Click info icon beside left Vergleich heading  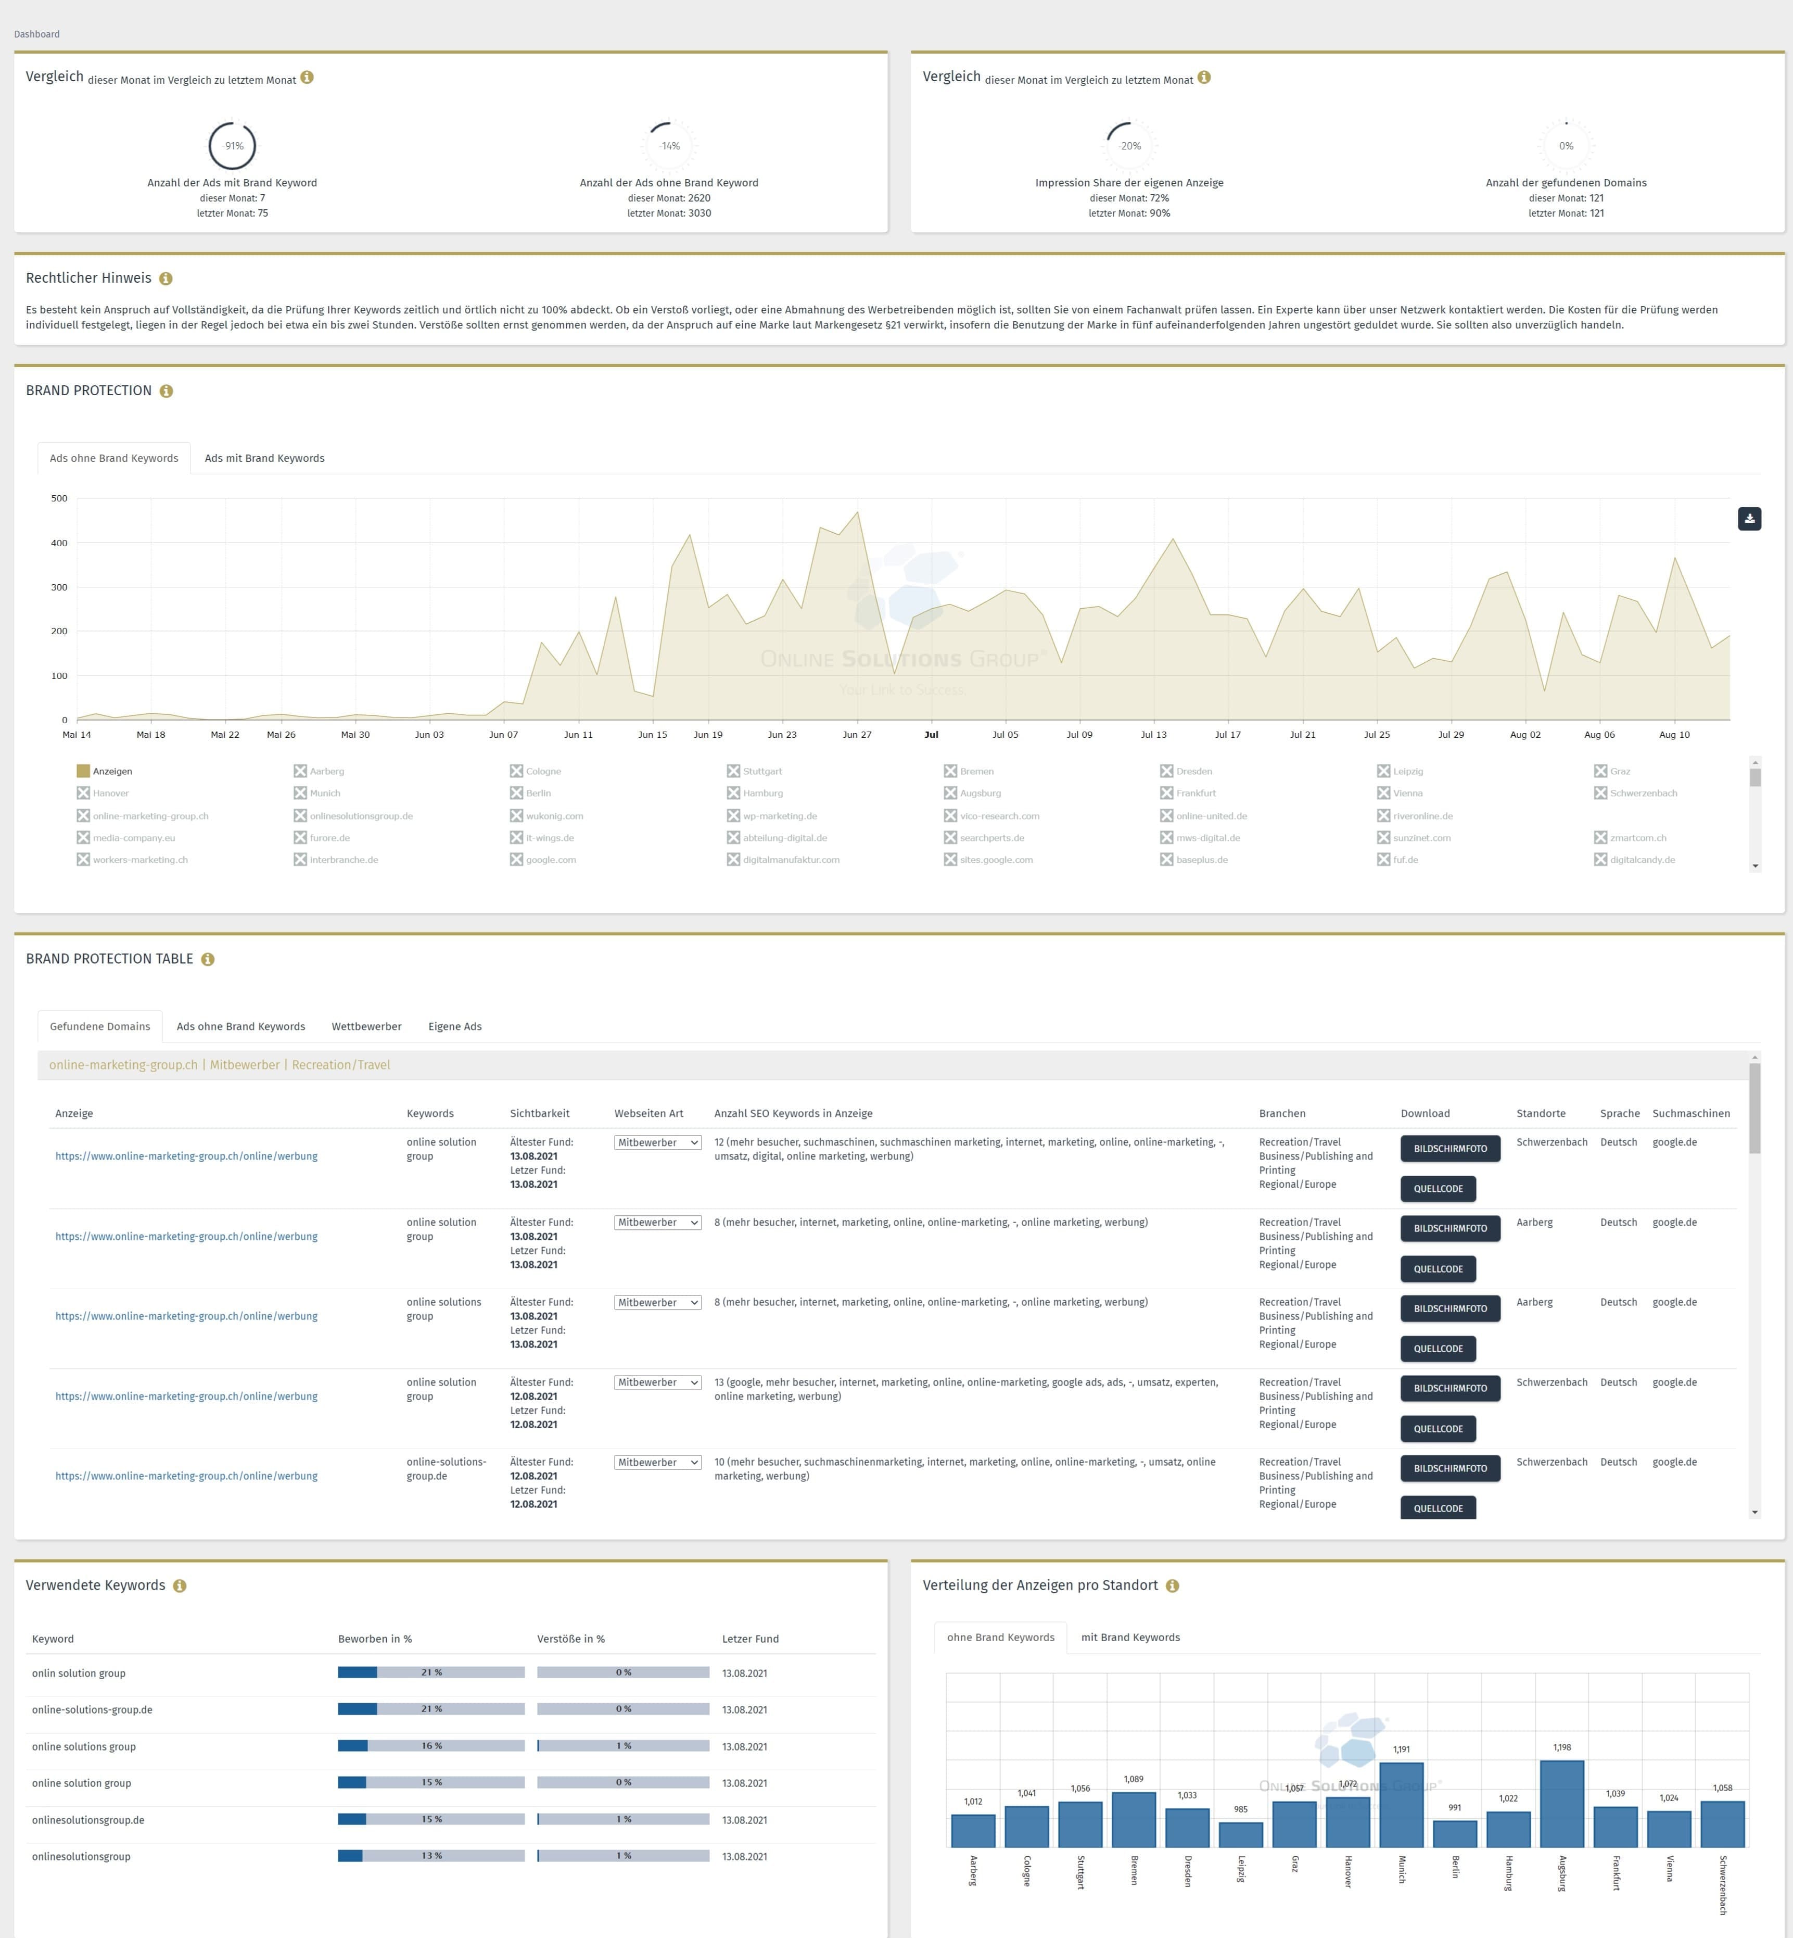pos(307,77)
